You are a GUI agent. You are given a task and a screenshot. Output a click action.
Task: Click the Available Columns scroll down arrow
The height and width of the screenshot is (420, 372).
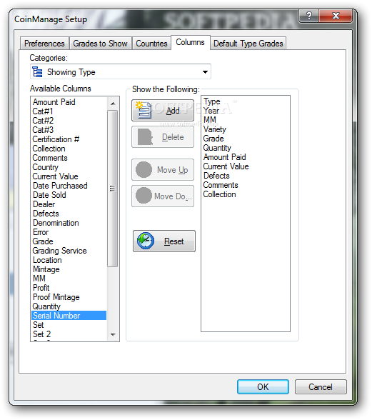pyautogui.click(x=113, y=334)
